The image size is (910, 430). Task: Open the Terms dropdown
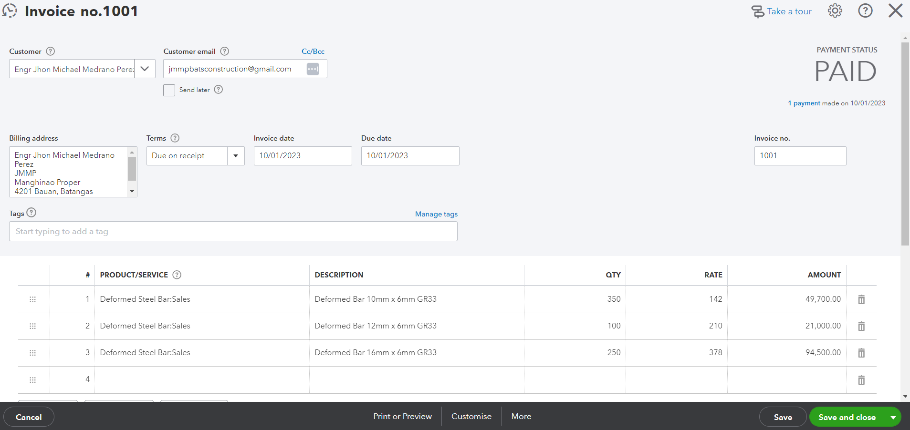[x=236, y=156]
